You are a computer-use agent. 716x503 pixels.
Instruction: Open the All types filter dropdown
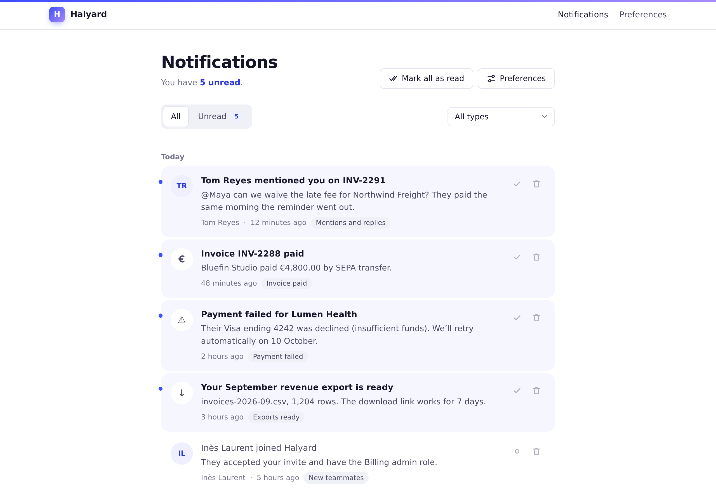click(501, 117)
